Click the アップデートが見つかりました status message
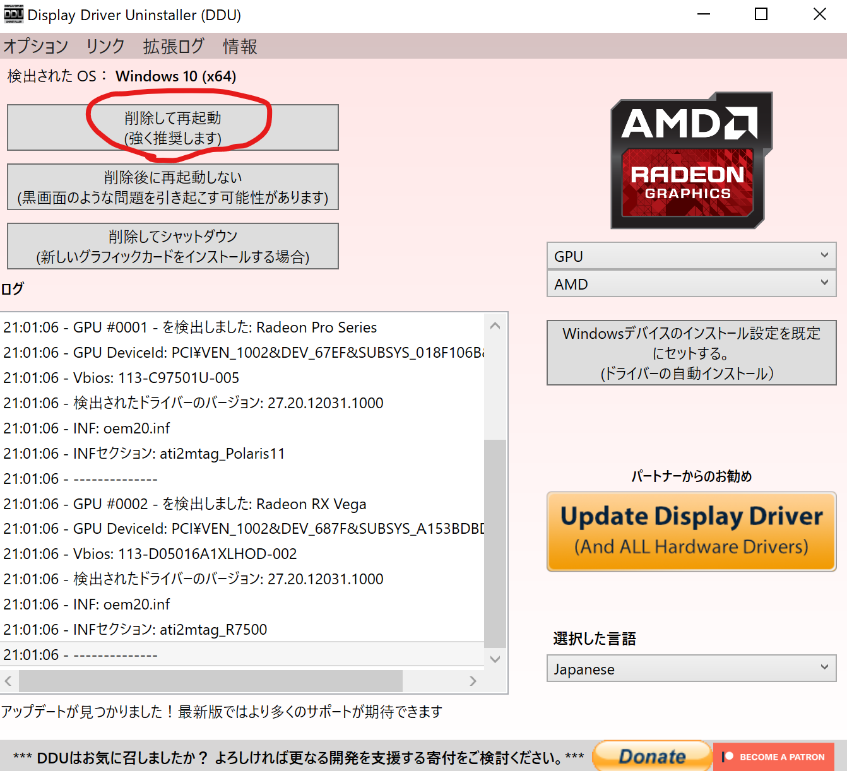This screenshot has width=847, height=771. click(222, 712)
